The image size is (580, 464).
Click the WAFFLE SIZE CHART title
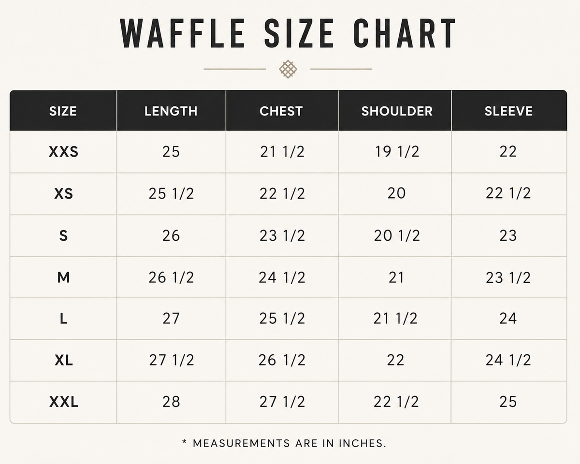[288, 33]
